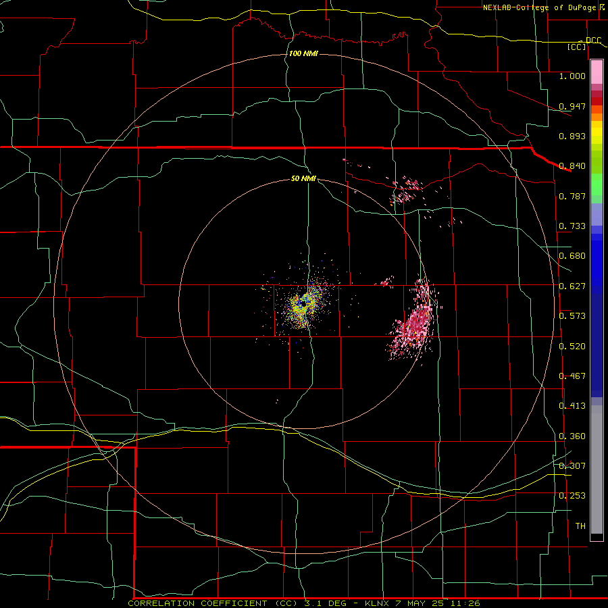Pick the light pink swatch atop the color bar
This screenshot has height=608, width=608.
(x=597, y=72)
